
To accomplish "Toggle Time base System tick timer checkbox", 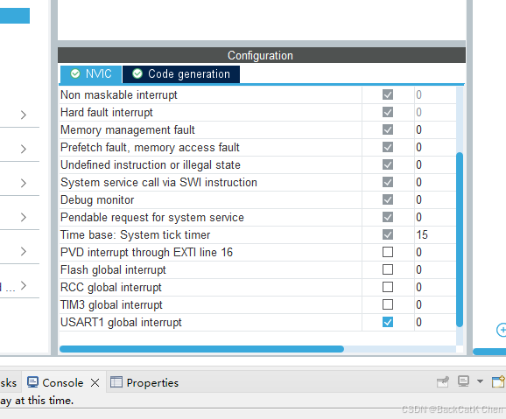I will pos(388,234).
